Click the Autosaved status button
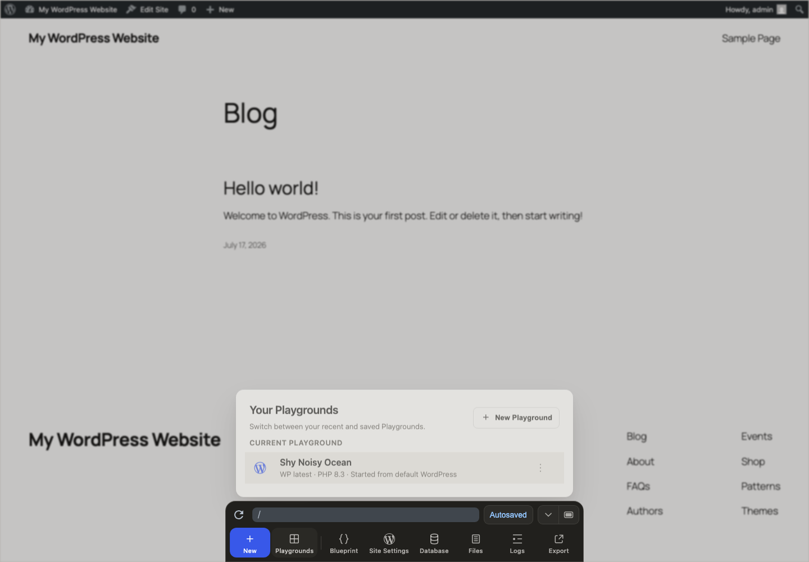 [508, 515]
